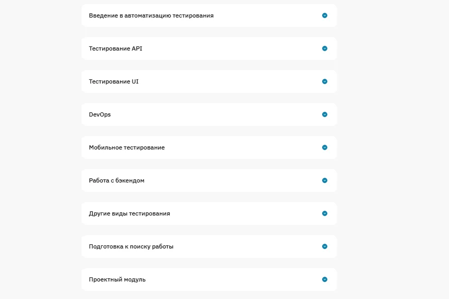
Task: Select the 'Тестирование UI' module header
Action: click(x=209, y=81)
